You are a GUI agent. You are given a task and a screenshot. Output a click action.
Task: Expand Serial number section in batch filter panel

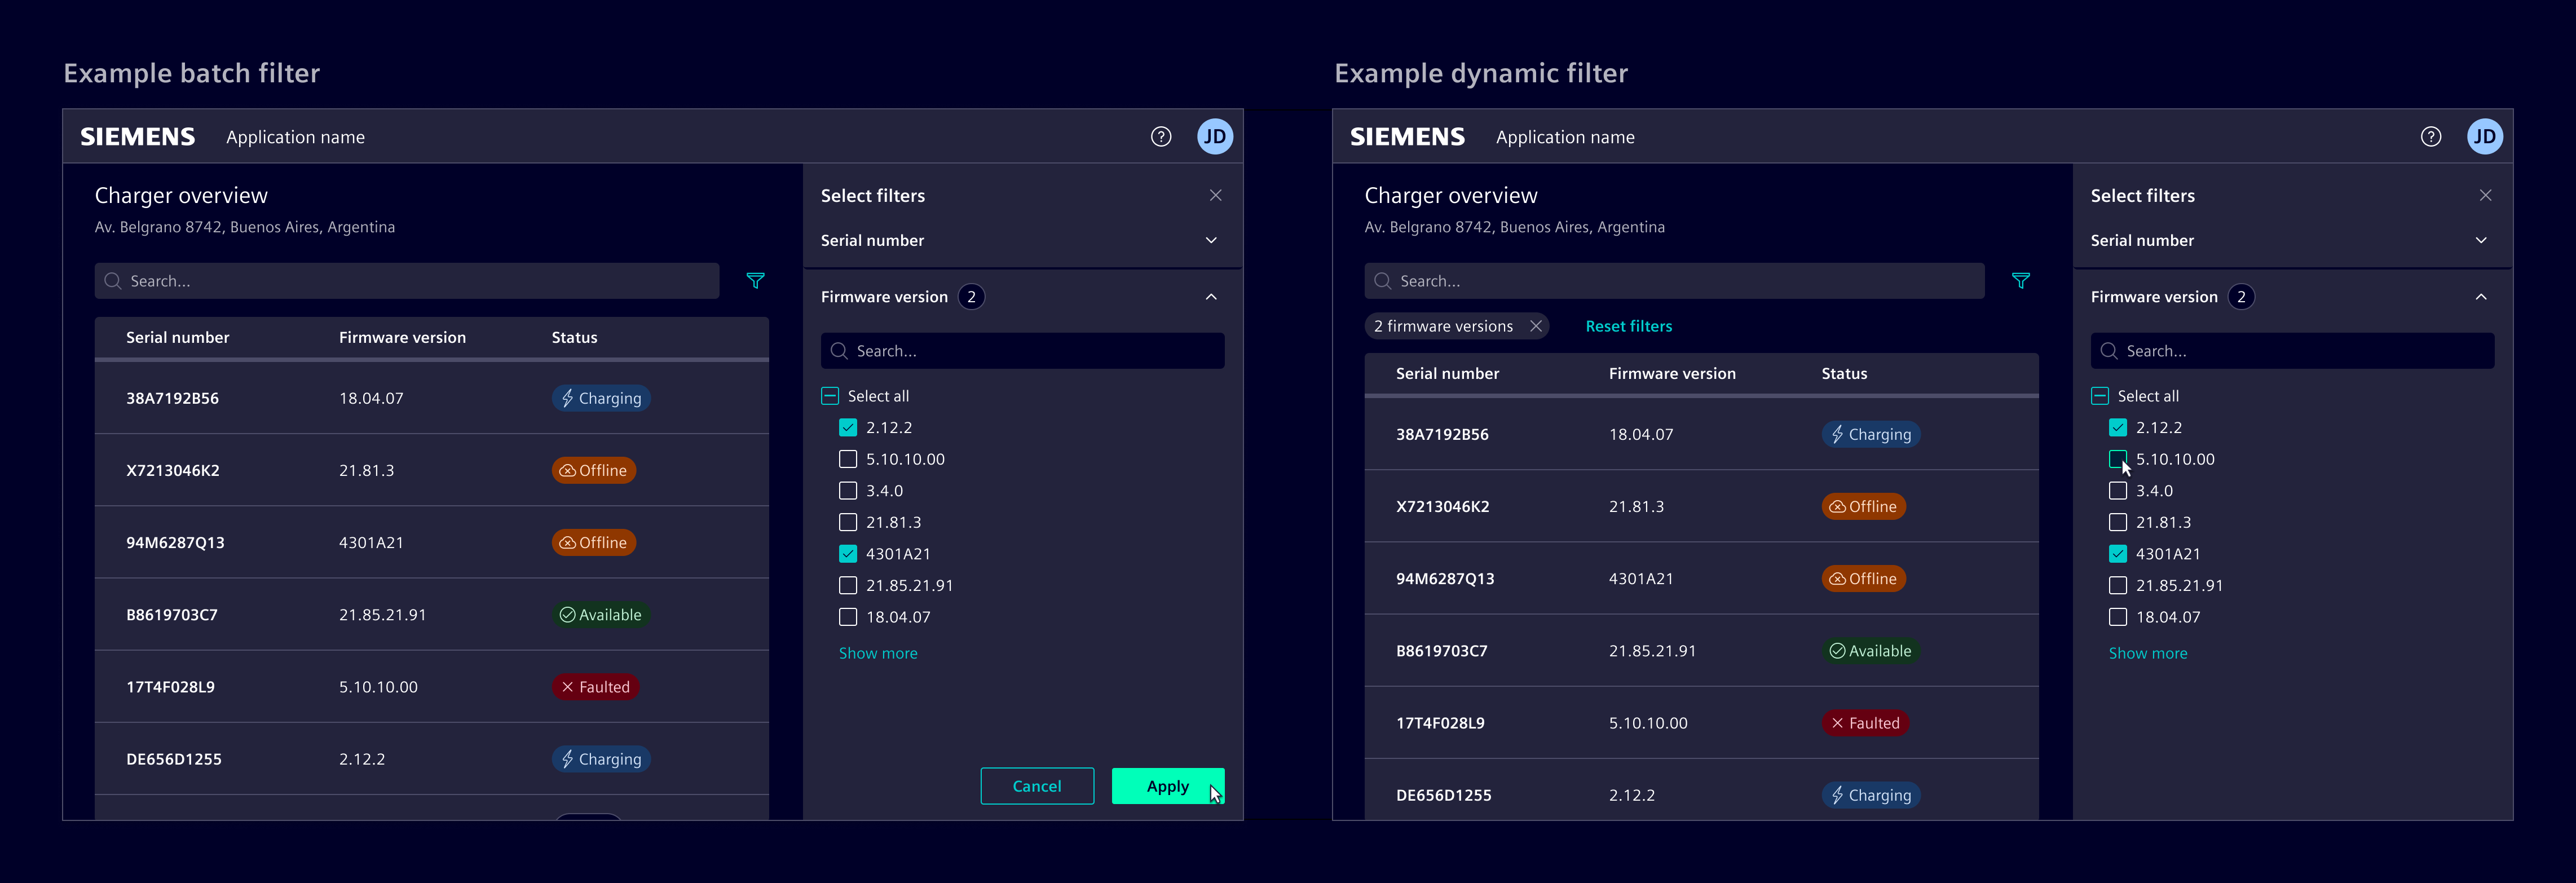[1211, 240]
